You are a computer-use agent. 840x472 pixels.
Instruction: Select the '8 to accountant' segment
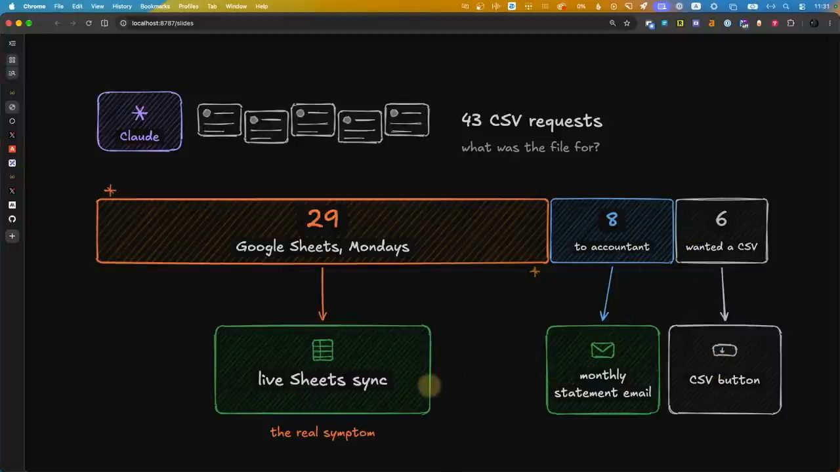[x=612, y=231]
